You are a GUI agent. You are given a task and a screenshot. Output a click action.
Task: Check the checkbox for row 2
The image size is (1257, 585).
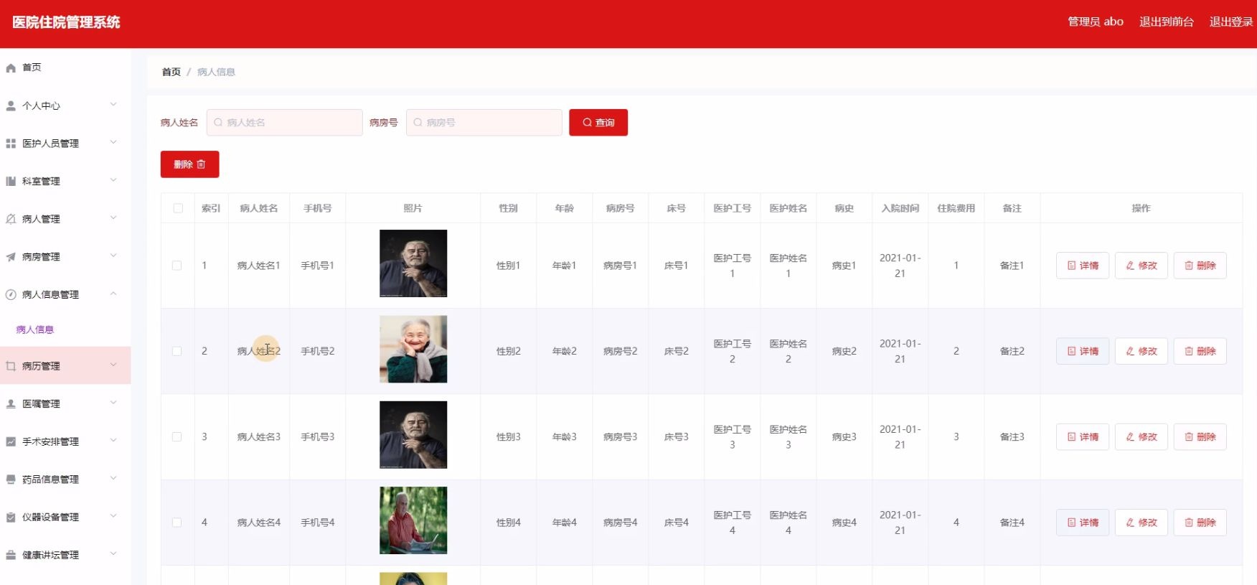tap(176, 351)
